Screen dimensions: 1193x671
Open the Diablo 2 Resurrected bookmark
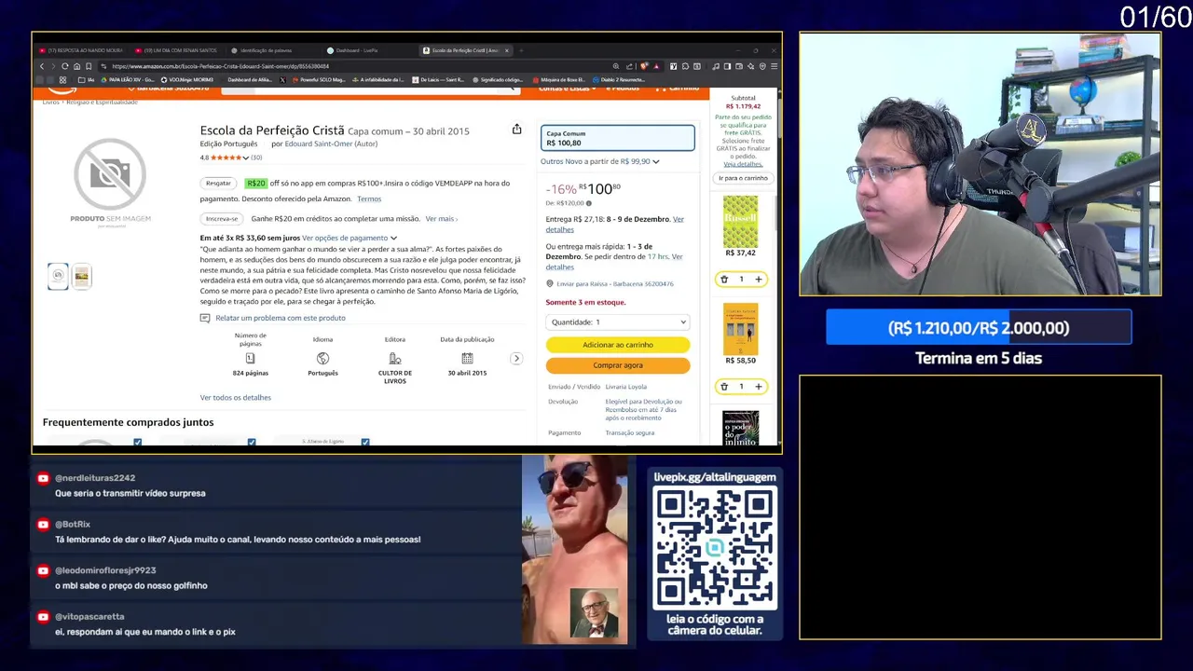coord(621,80)
